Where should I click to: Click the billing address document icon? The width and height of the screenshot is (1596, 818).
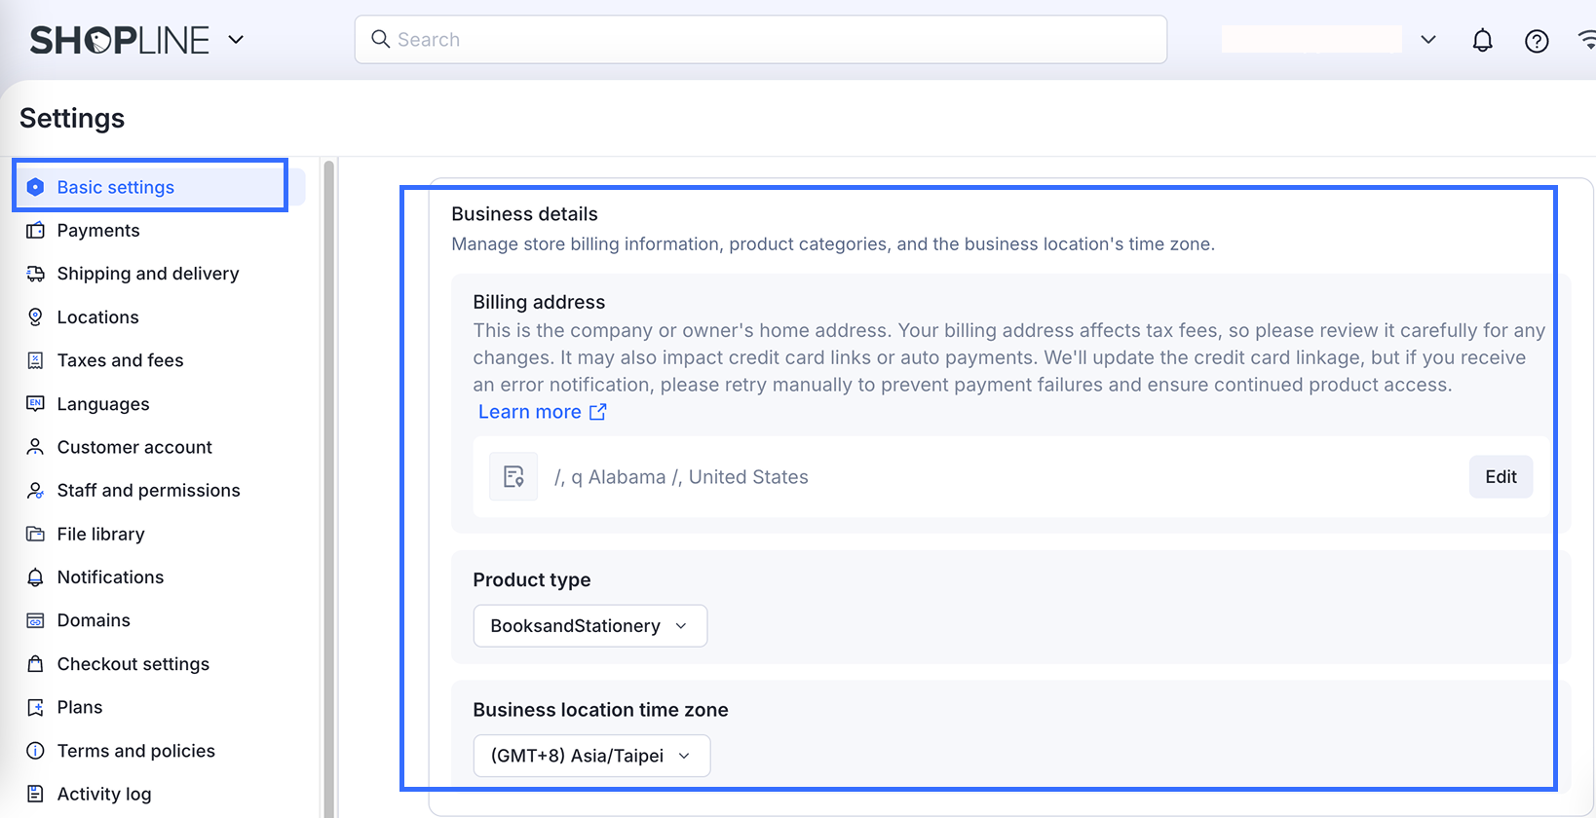click(513, 477)
